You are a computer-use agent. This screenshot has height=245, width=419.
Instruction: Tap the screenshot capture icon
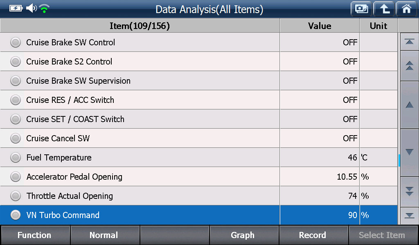tap(361, 9)
